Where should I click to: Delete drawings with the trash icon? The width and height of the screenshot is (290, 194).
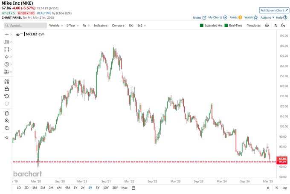pyautogui.click(x=7, y=113)
